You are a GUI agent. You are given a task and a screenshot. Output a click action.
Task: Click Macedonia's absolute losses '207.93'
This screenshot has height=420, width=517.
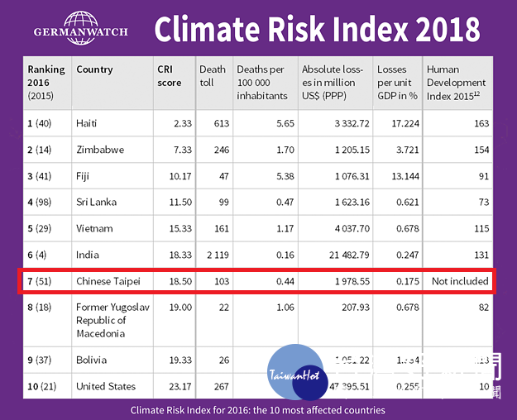click(356, 308)
